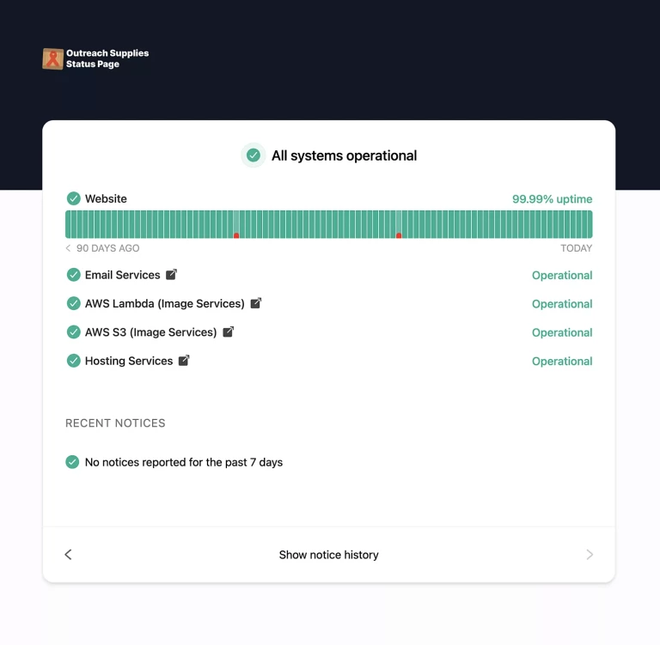
Task: Go to previous notices with left chevron
Action: (69, 555)
